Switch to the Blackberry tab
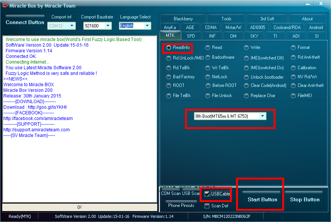 pos(183,19)
